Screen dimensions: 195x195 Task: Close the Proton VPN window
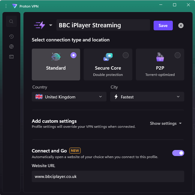pyautogui.click(x=188, y=5)
